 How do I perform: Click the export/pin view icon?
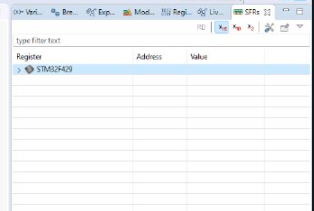[x=285, y=28]
